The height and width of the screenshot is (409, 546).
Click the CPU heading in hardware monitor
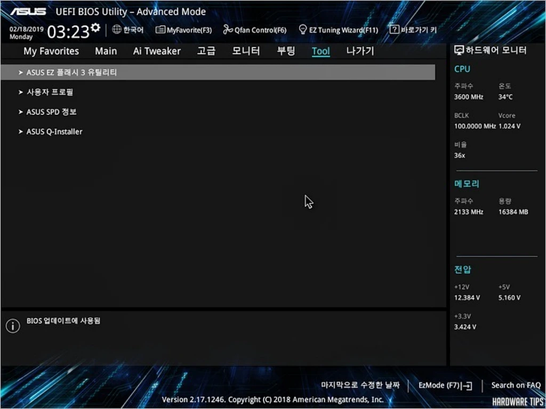[x=462, y=69]
